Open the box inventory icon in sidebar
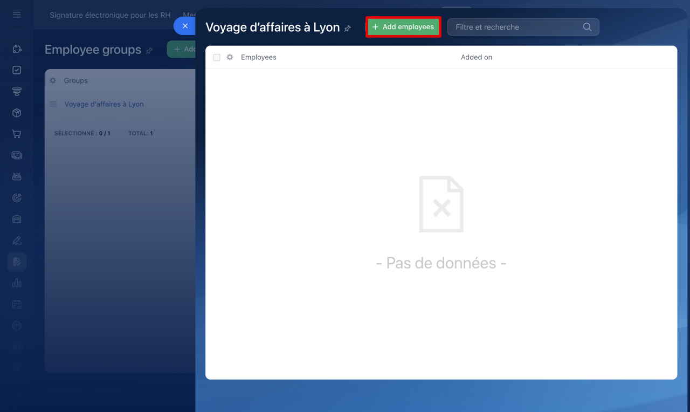 17,113
